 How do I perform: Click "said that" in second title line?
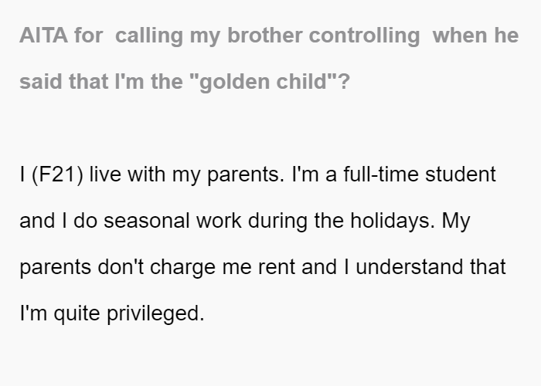[x=64, y=82]
